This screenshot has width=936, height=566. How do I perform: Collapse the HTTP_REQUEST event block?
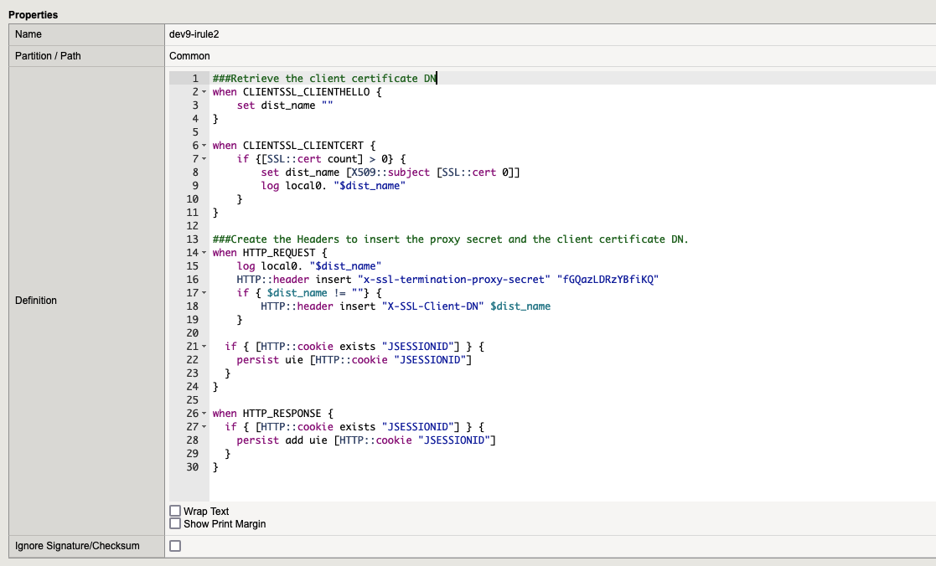pos(204,253)
